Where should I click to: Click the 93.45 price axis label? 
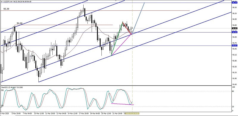pyautogui.click(x=234, y=49)
